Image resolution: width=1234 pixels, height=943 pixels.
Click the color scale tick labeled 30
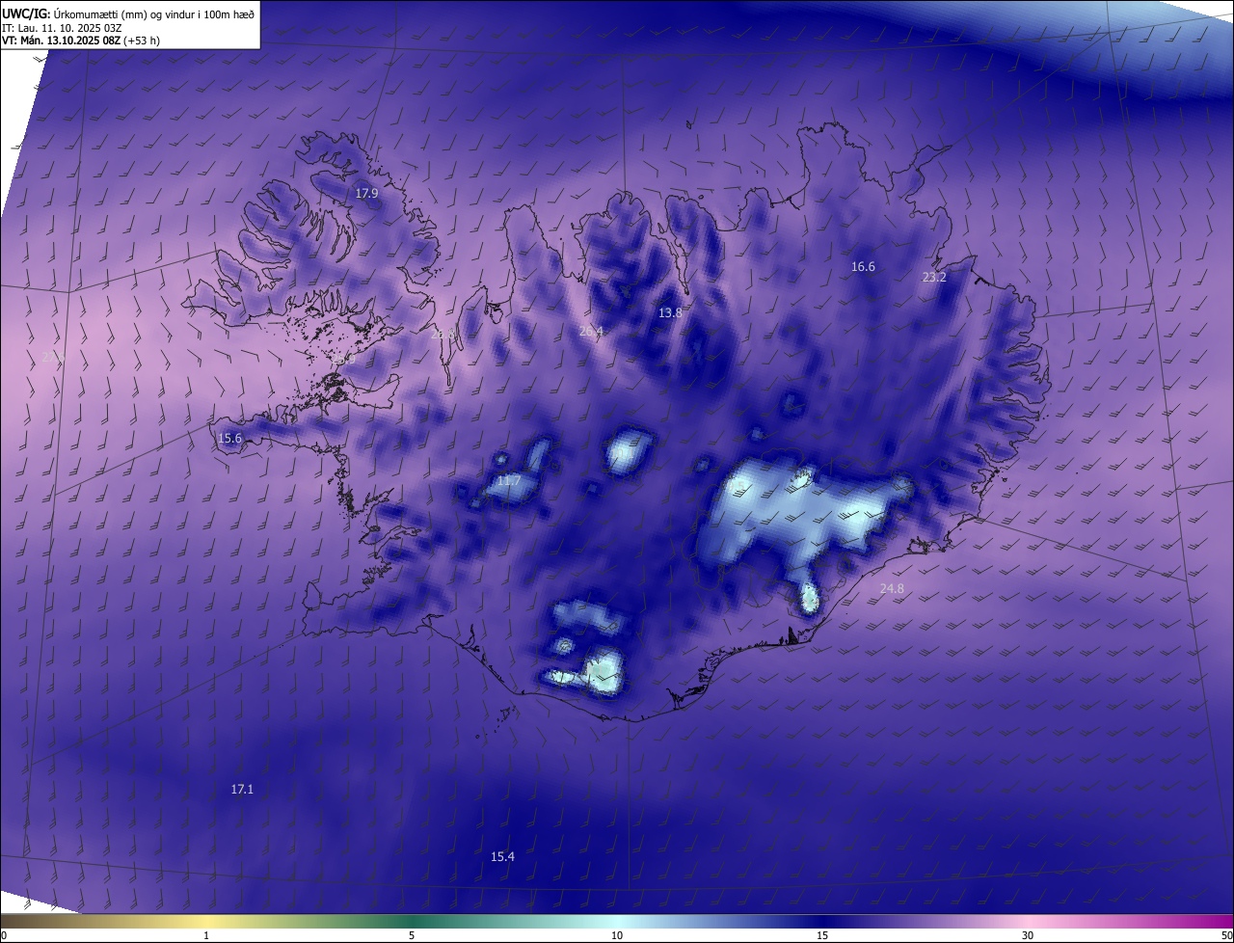(x=1028, y=935)
